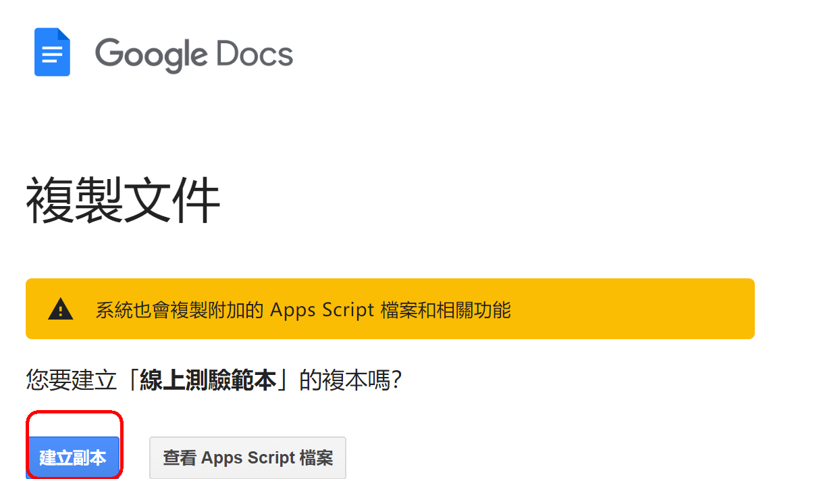The width and height of the screenshot is (823, 479).
Task: Click the folded corner of the Docs icon
Action: click(x=64, y=34)
